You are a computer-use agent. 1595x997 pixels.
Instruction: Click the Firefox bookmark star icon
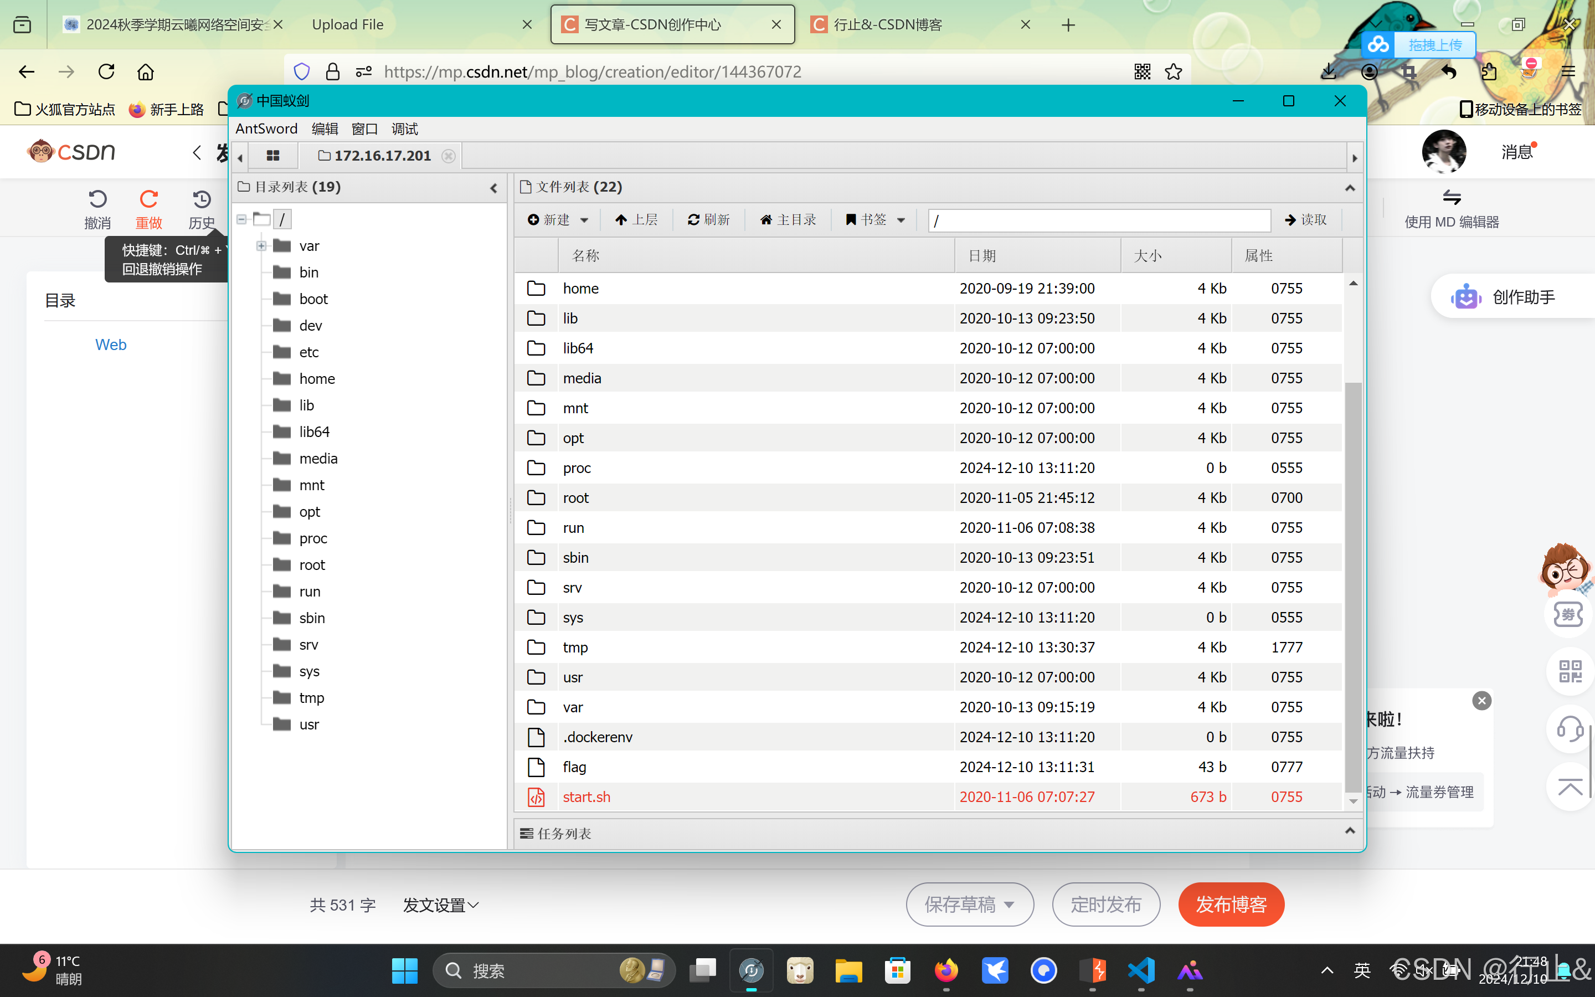tap(1173, 71)
